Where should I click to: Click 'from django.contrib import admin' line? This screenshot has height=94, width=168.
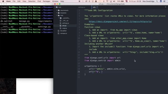(x=102, y=61)
